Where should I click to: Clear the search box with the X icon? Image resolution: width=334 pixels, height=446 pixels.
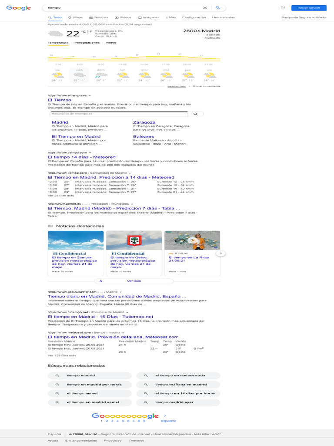(x=205, y=8)
